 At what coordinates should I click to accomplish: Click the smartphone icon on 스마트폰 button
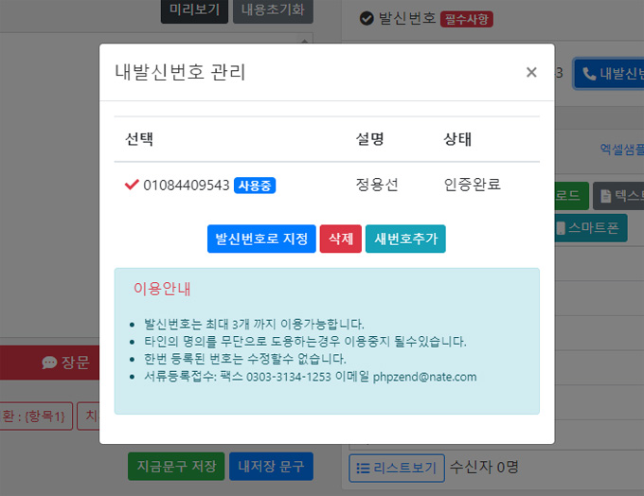pos(562,228)
